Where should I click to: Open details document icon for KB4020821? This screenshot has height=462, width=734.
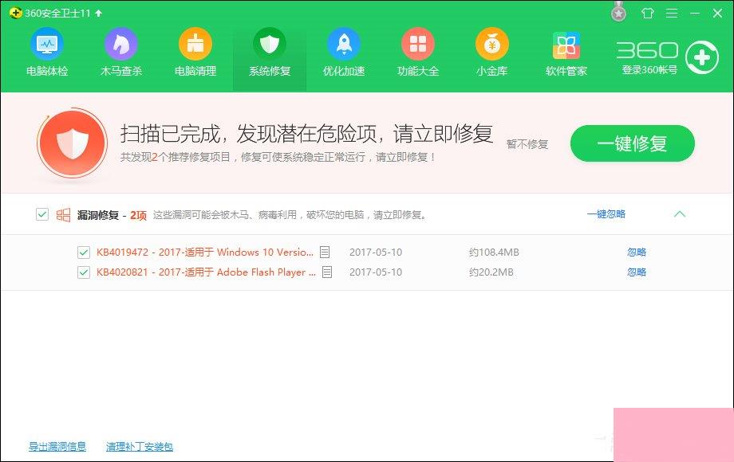point(327,272)
